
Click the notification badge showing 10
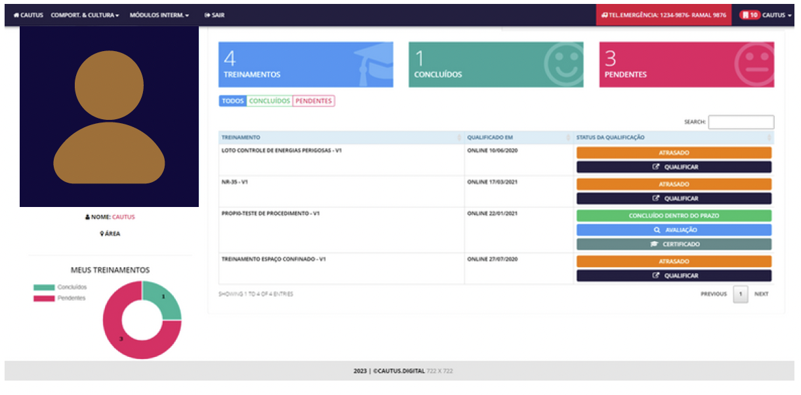pyautogui.click(x=749, y=15)
